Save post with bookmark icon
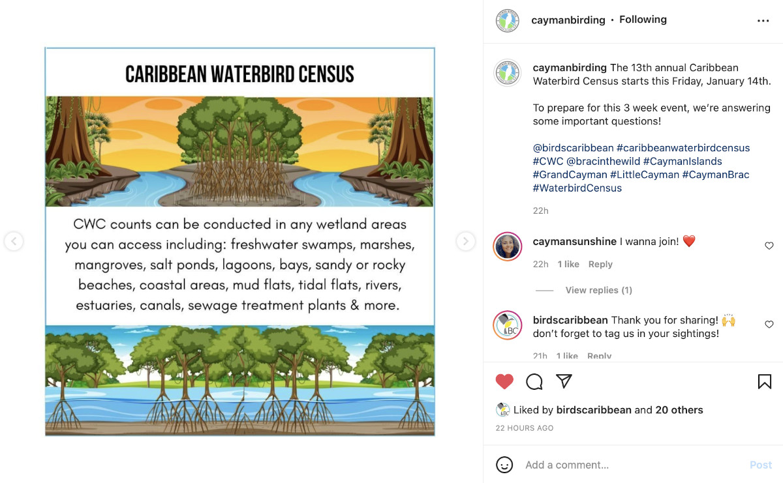Image resolution: width=783 pixels, height=483 pixels. pos(764,381)
